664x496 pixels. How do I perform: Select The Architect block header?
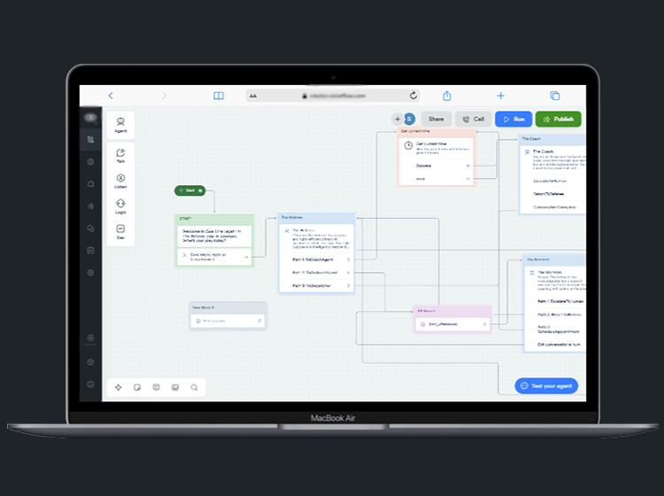556,260
